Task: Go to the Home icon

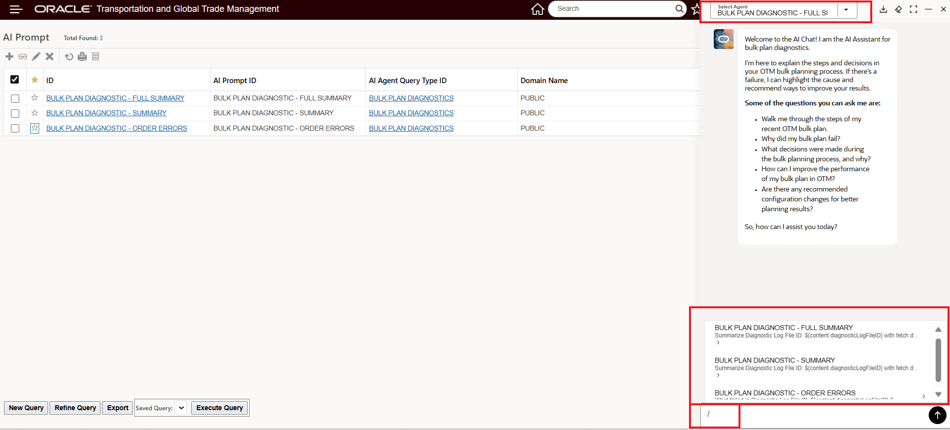Action: 537,9
